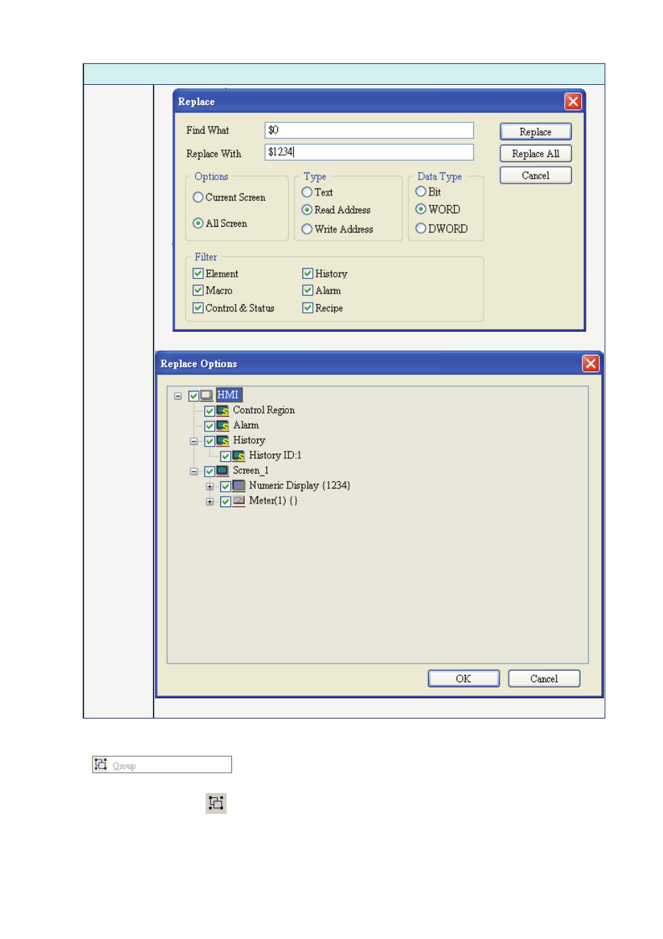Toggle the Alarm filter checkbox
The image size is (663, 939).
(307, 290)
